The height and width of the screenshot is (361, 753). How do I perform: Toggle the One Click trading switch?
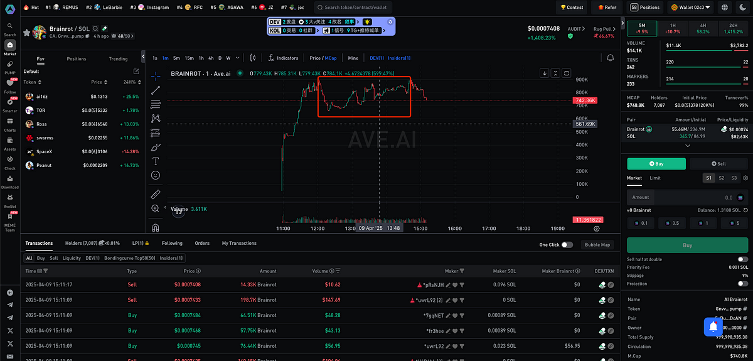coord(567,245)
